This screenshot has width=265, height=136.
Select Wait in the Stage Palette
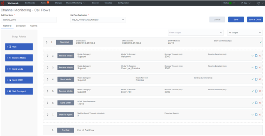click(19, 47)
